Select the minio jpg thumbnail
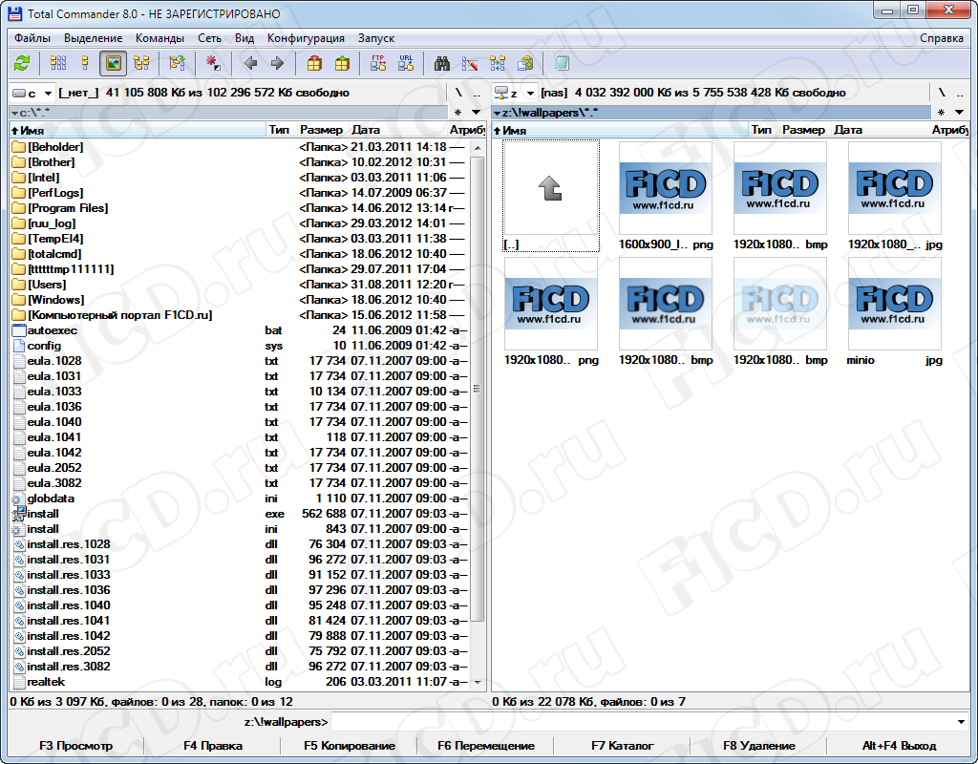978x764 pixels. point(894,312)
